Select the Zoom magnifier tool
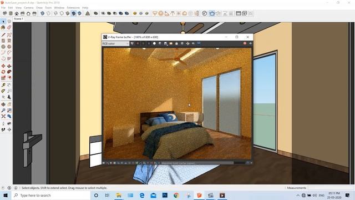Image resolution: width=355 pixels, height=200 pixels. (x=3, y=111)
